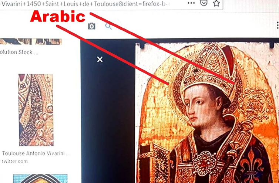Focus the address bar containing Vivarini query

[111, 4]
